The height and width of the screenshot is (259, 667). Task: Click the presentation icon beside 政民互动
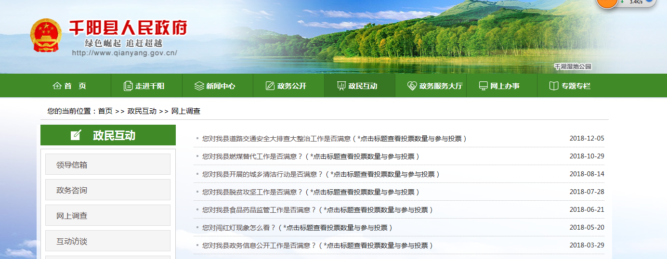(341, 86)
